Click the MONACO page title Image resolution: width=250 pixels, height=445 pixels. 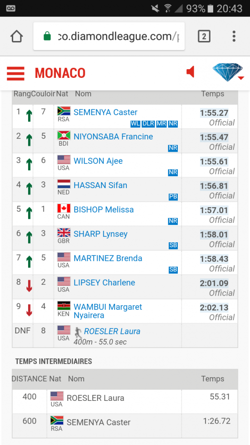pyautogui.click(x=60, y=73)
